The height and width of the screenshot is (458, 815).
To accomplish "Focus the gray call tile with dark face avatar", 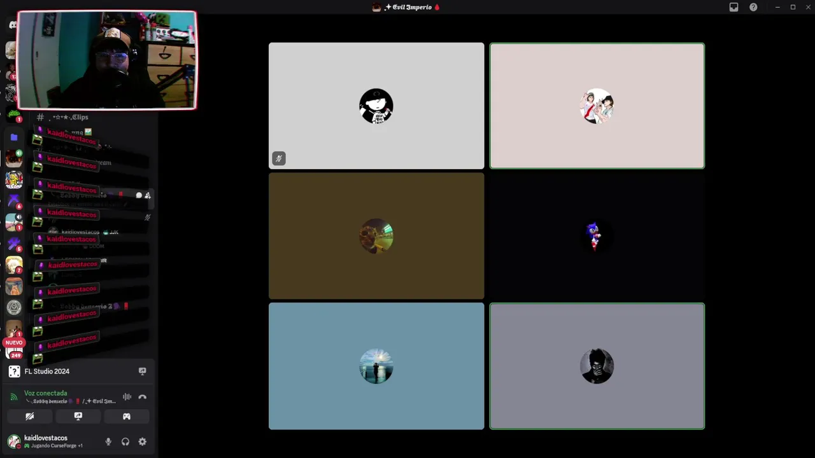I will click(597, 366).
